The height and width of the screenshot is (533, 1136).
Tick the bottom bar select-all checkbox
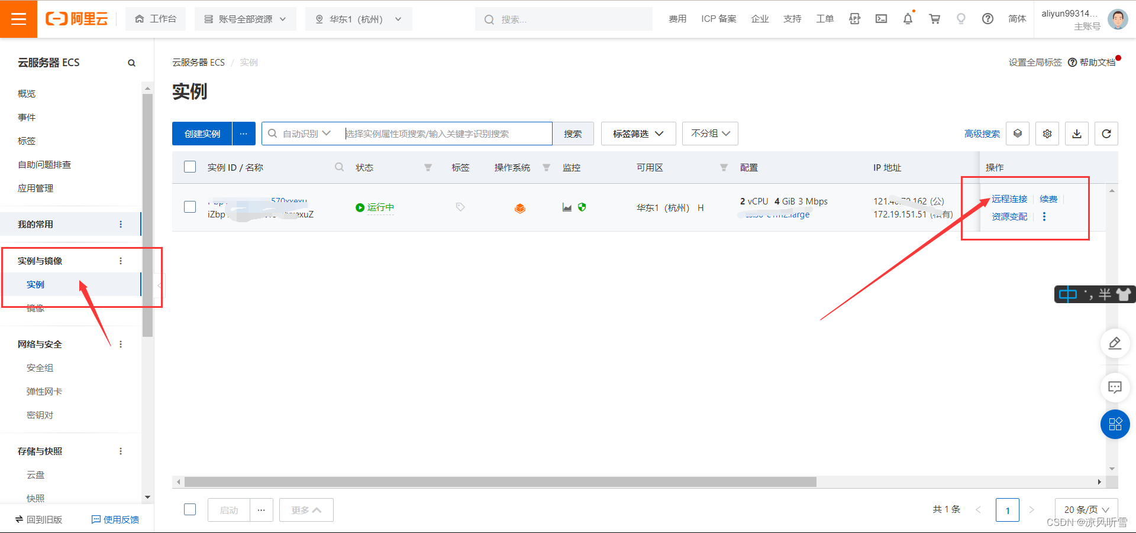click(190, 509)
